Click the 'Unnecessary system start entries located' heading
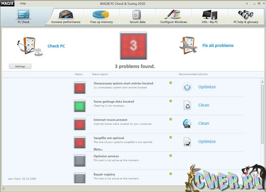This screenshot has width=266, height=192. click(x=123, y=83)
